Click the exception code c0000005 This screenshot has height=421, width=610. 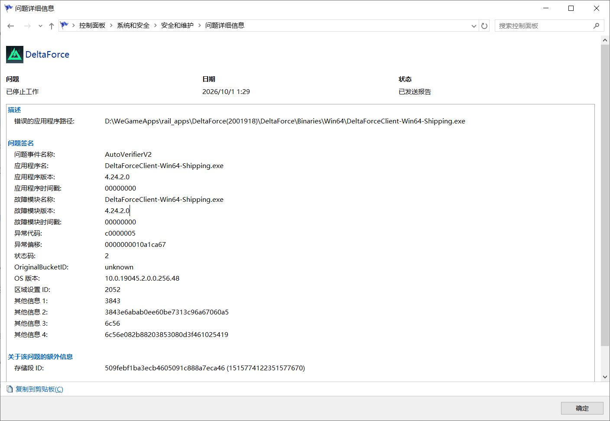coord(120,233)
